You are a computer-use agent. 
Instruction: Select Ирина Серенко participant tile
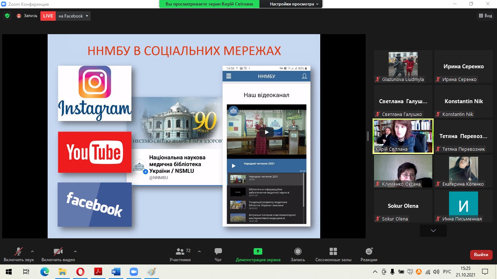464,66
